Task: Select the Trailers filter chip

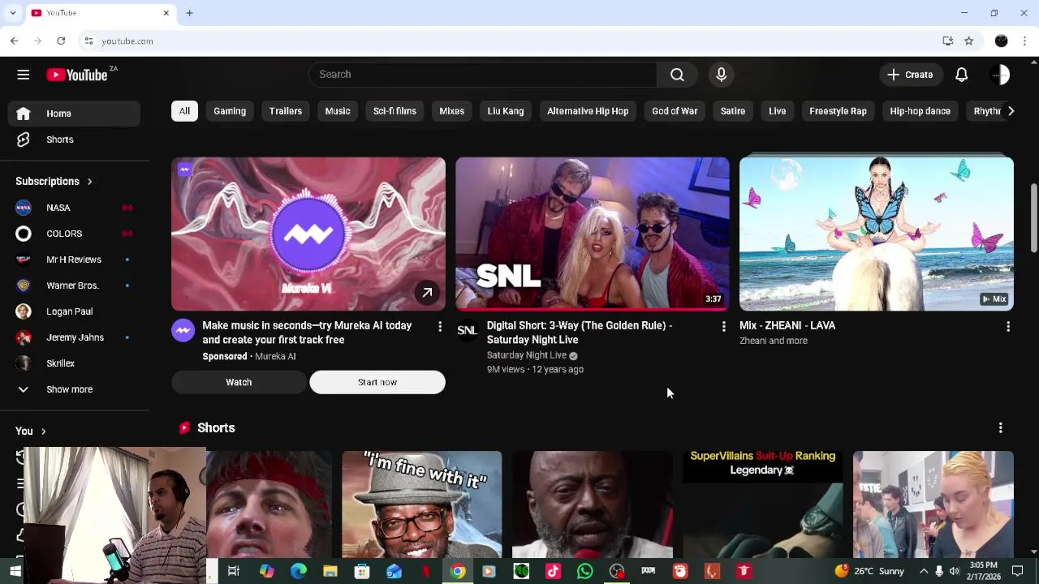Action: pyautogui.click(x=286, y=111)
